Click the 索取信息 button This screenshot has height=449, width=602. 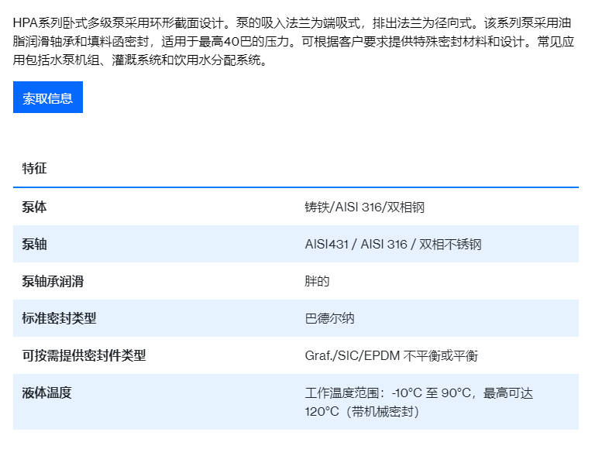click(48, 98)
